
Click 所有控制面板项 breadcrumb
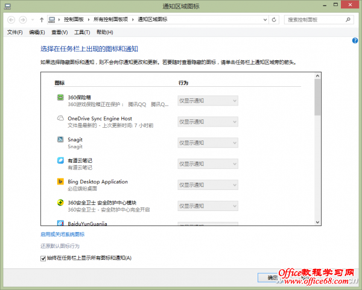(x=111, y=20)
